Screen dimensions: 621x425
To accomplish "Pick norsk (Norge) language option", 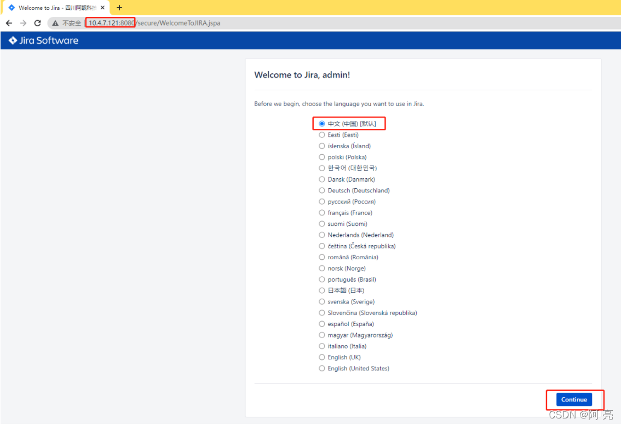I will [x=322, y=269].
